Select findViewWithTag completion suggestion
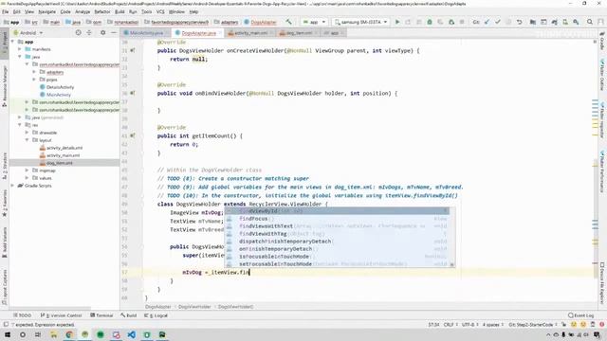Screen dimensions: 607x341 (x=337, y=234)
